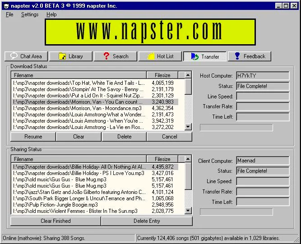Click the Delete Entry button

coord(147,221)
